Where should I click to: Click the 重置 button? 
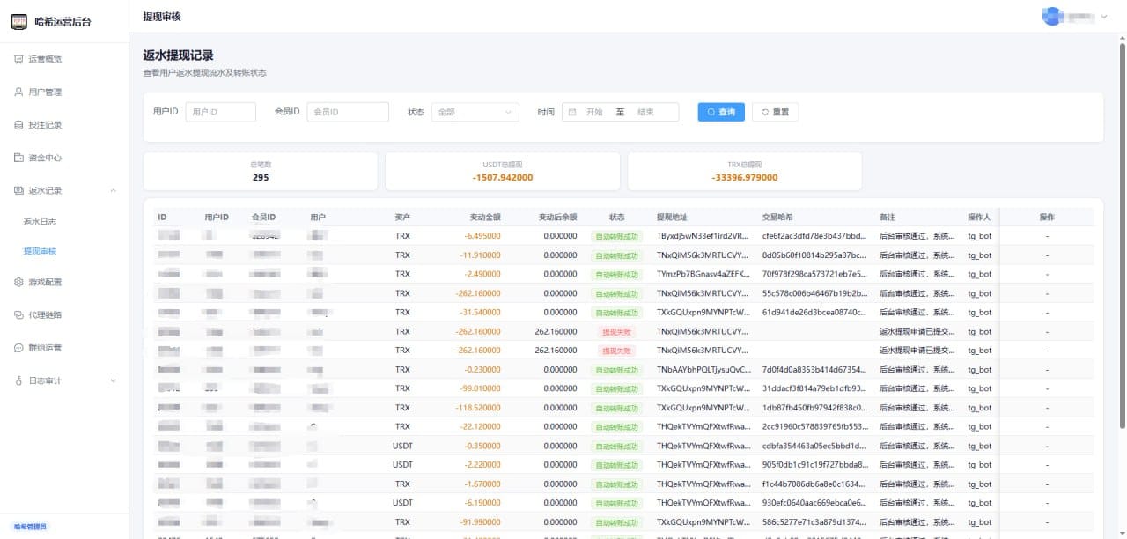click(775, 112)
